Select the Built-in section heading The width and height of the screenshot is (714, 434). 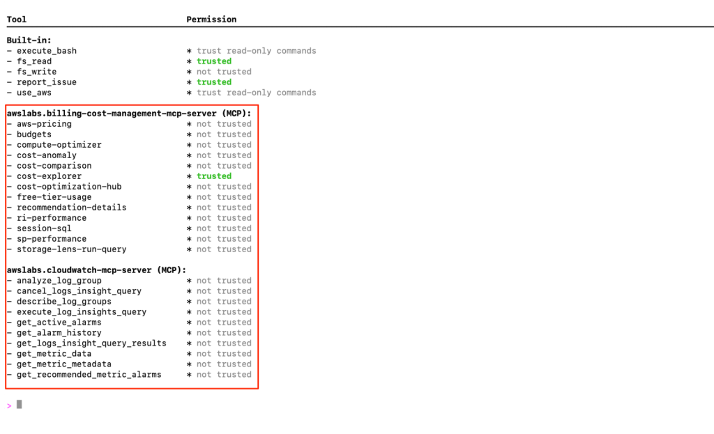point(29,40)
